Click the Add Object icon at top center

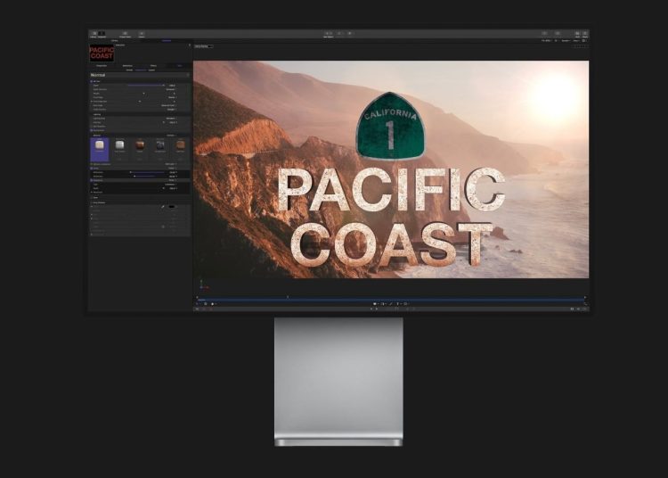[x=328, y=34]
